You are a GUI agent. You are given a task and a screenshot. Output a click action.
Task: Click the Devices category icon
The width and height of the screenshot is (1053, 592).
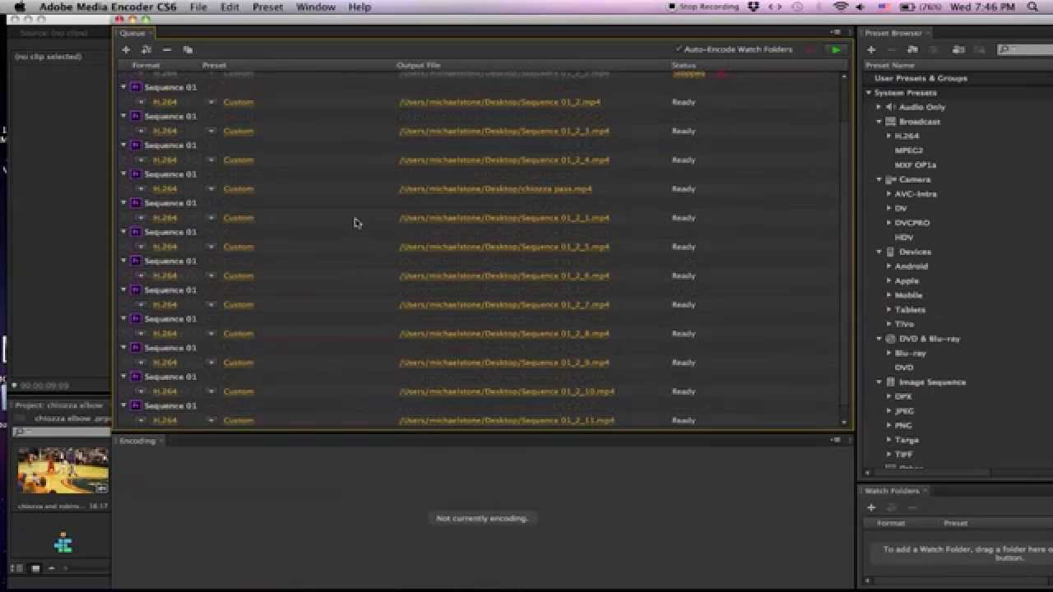tap(890, 252)
